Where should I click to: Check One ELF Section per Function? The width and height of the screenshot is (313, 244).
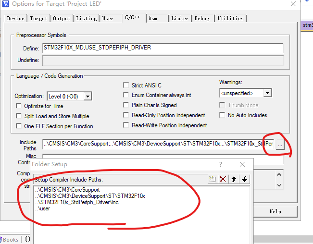[x=19, y=126]
